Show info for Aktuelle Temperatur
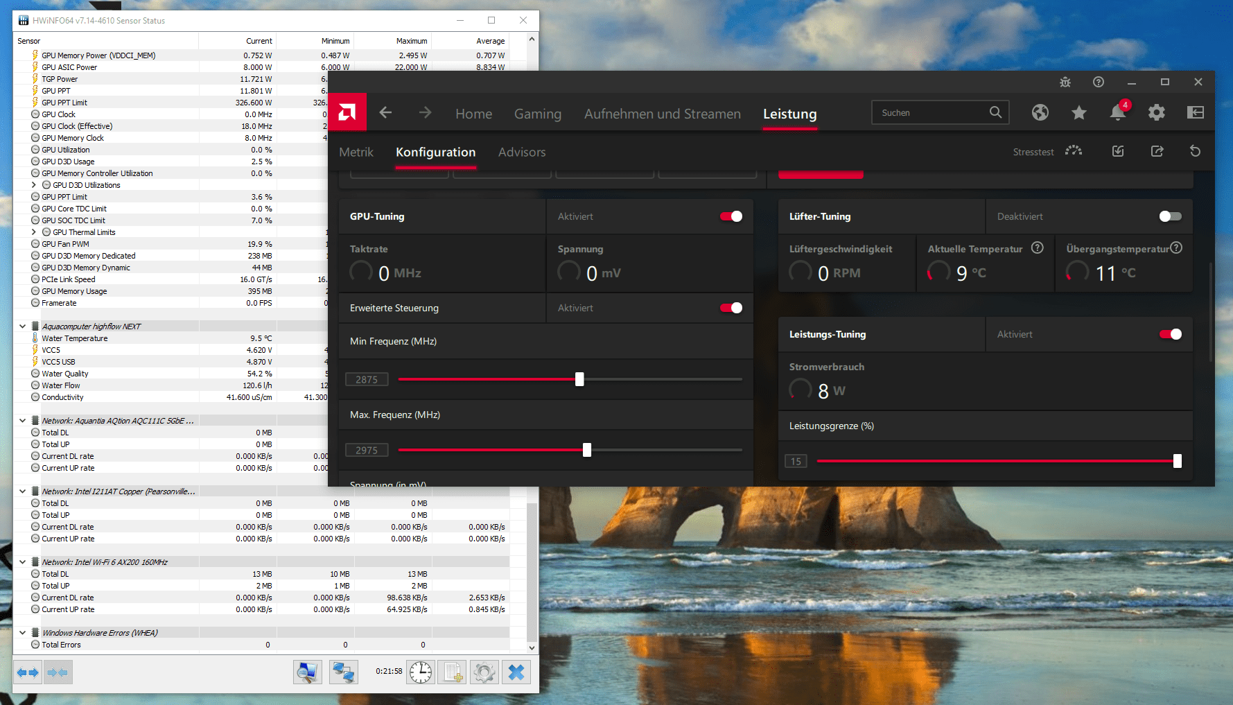The image size is (1233, 705). (x=1038, y=247)
